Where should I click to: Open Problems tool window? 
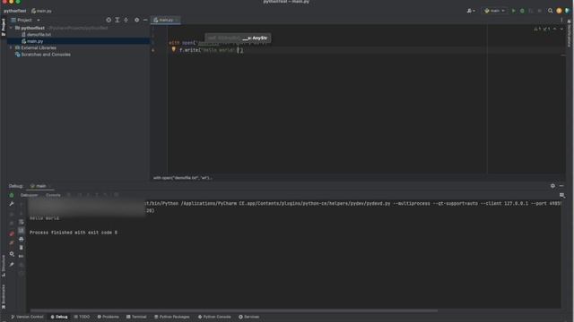(108, 317)
